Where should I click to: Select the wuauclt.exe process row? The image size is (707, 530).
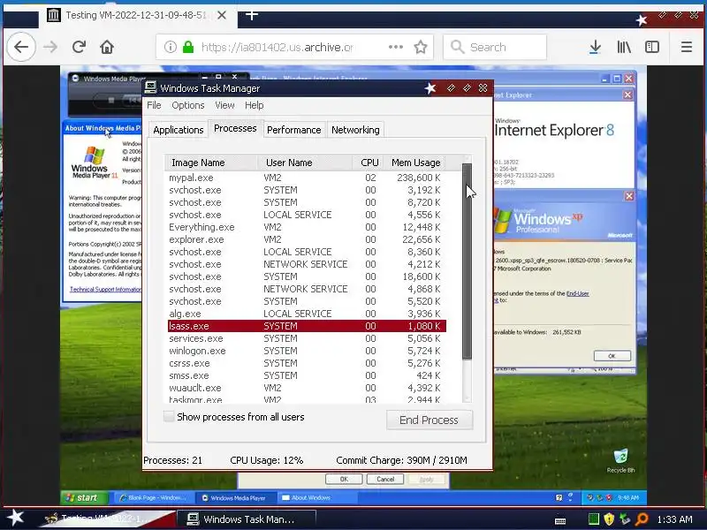pyautogui.click(x=307, y=388)
